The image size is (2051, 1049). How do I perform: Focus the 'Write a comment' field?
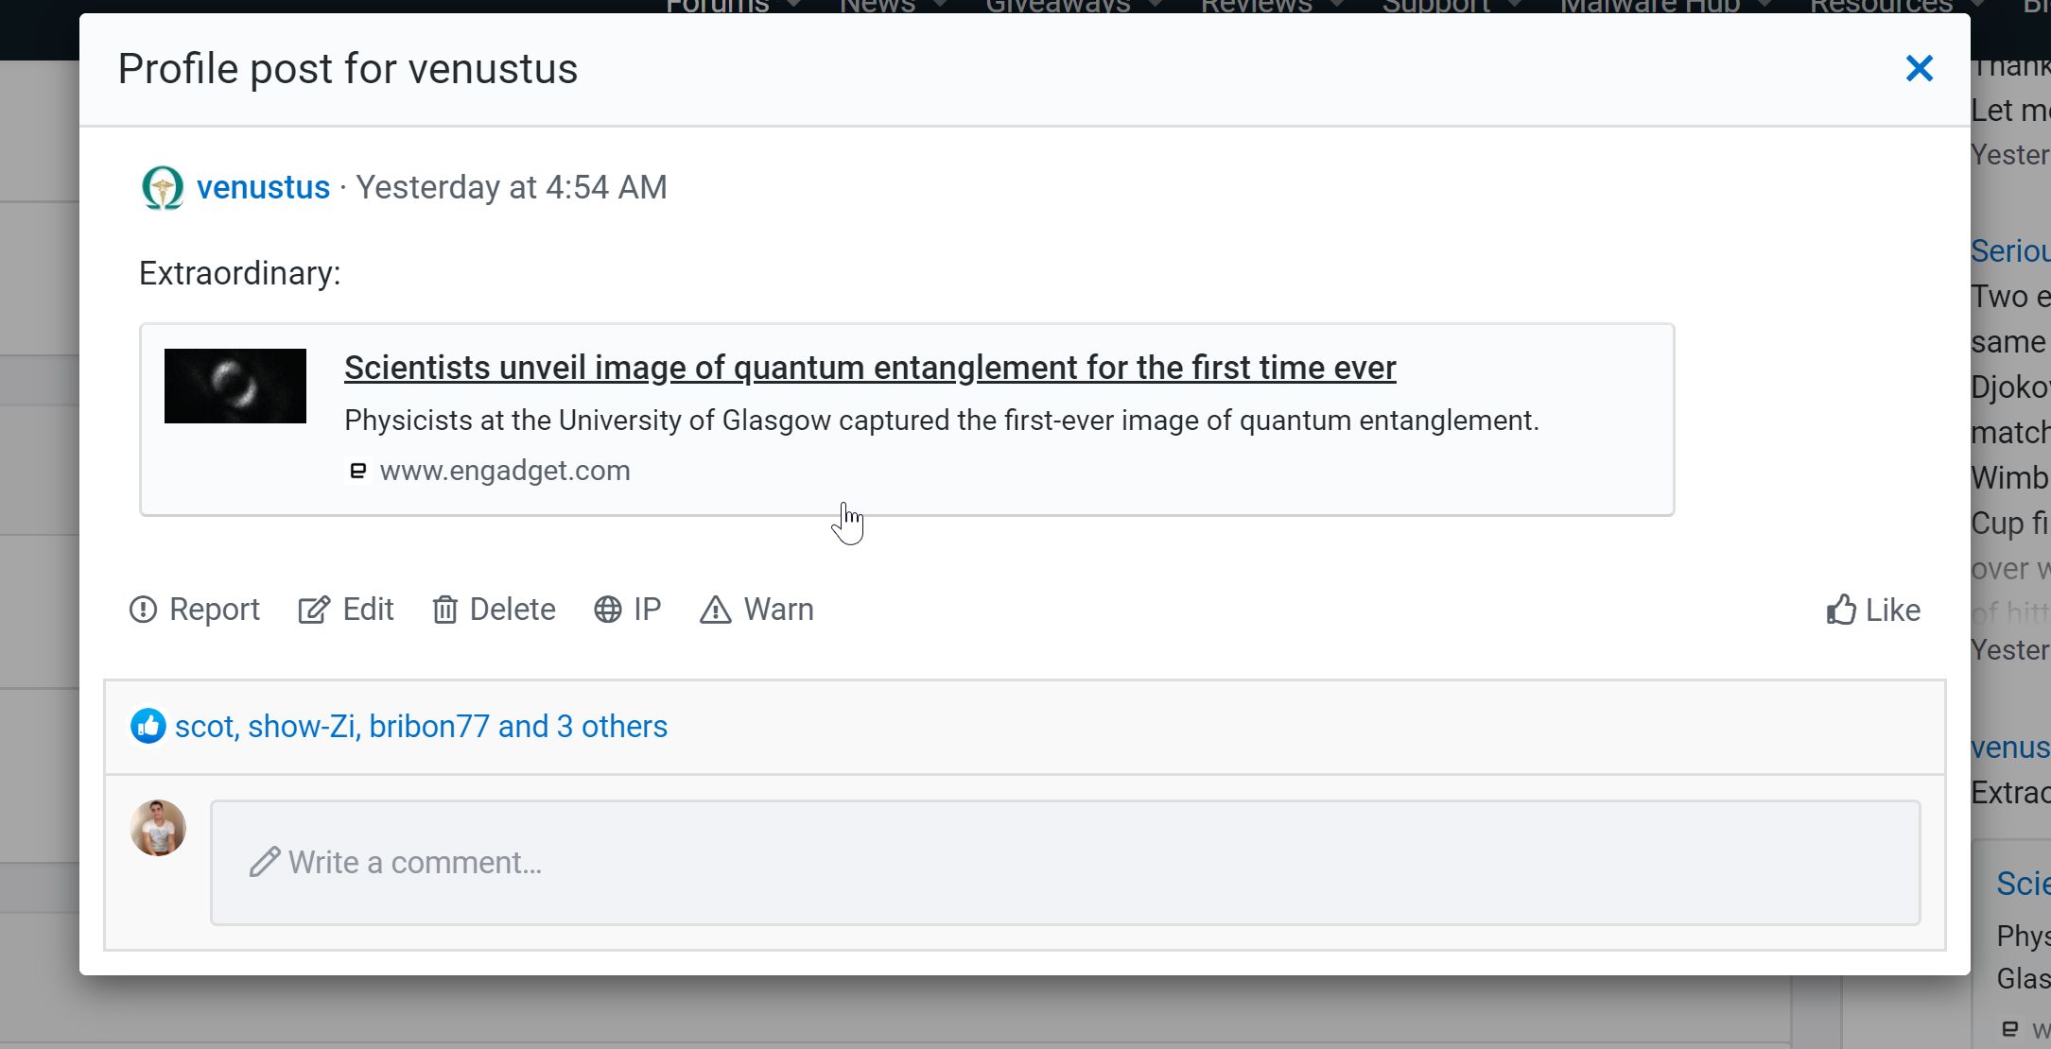pyautogui.click(x=1065, y=862)
